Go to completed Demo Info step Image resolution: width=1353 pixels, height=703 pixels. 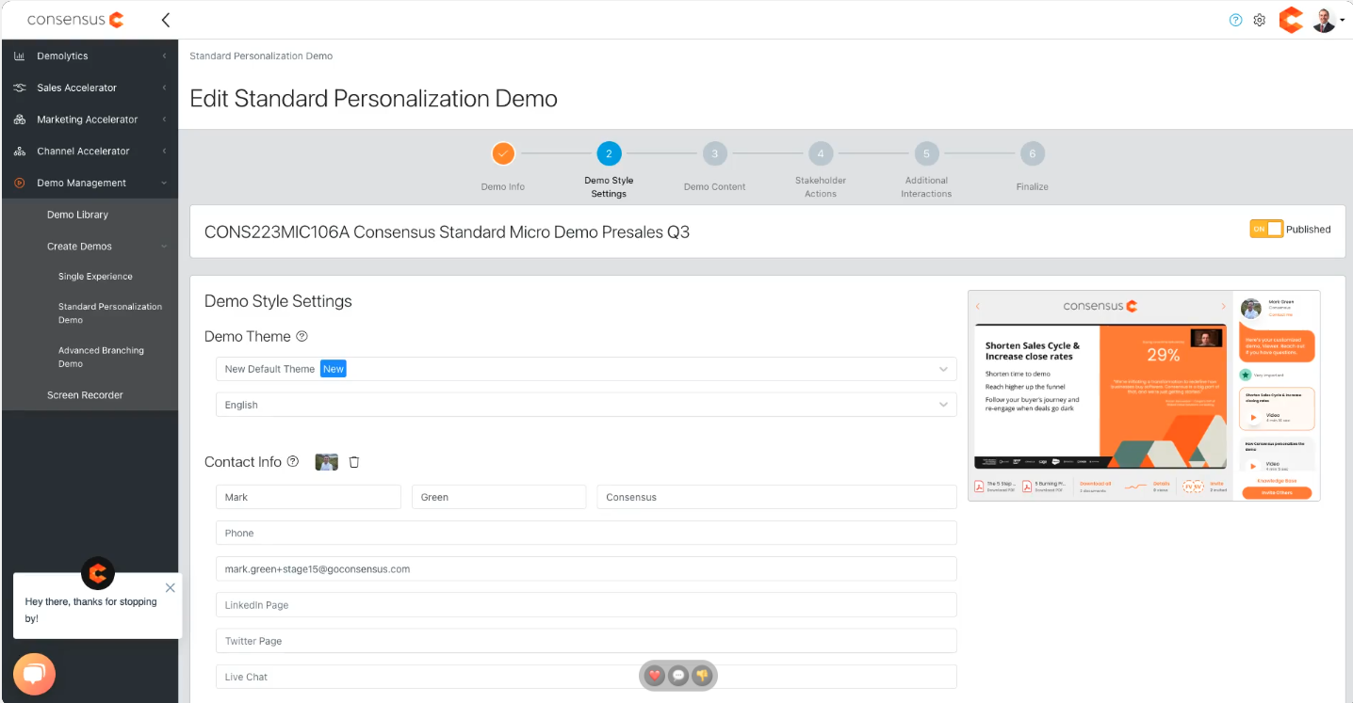[x=503, y=153]
